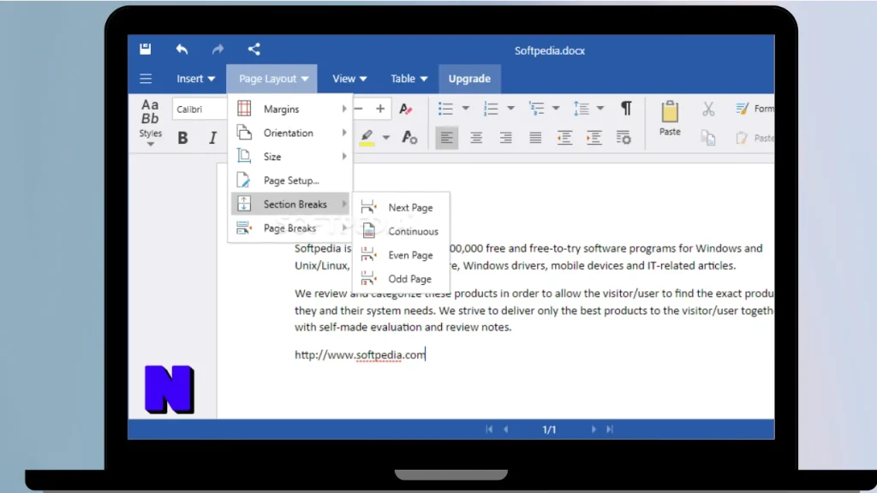
Task: Toggle bold formatting
Action: 182,138
